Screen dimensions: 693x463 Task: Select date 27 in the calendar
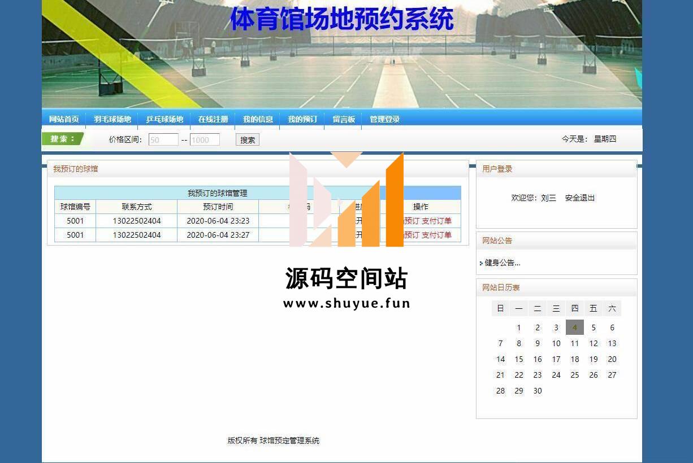(x=612, y=375)
